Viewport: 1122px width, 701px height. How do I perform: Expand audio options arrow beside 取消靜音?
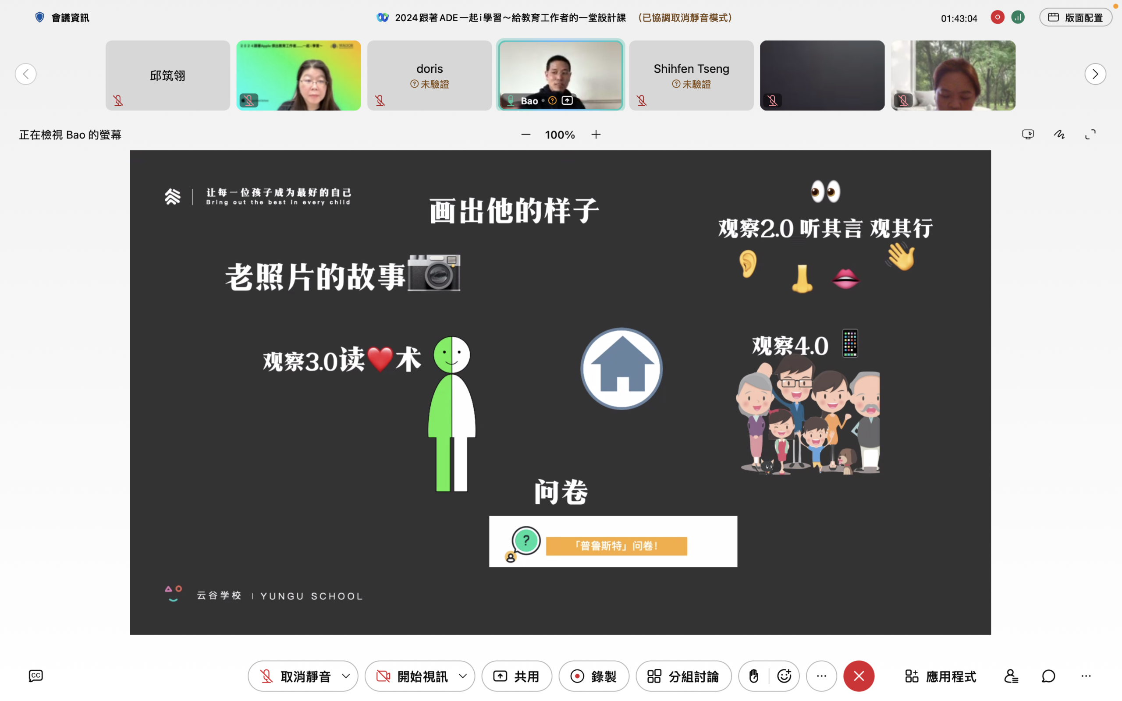pos(346,676)
